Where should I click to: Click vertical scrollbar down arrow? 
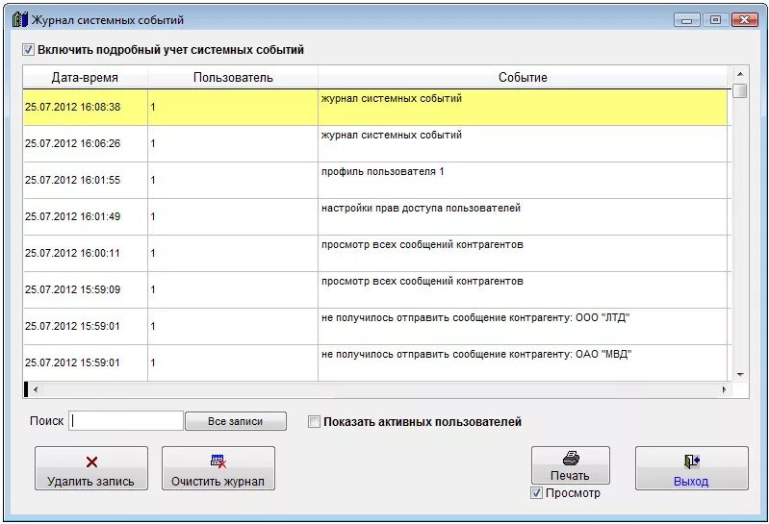click(740, 375)
